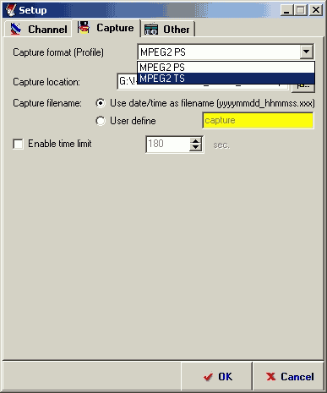The height and width of the screenshot is (393, 327).
Task: Click the Capture tab's recorder icon
Action: coord(84,28)
